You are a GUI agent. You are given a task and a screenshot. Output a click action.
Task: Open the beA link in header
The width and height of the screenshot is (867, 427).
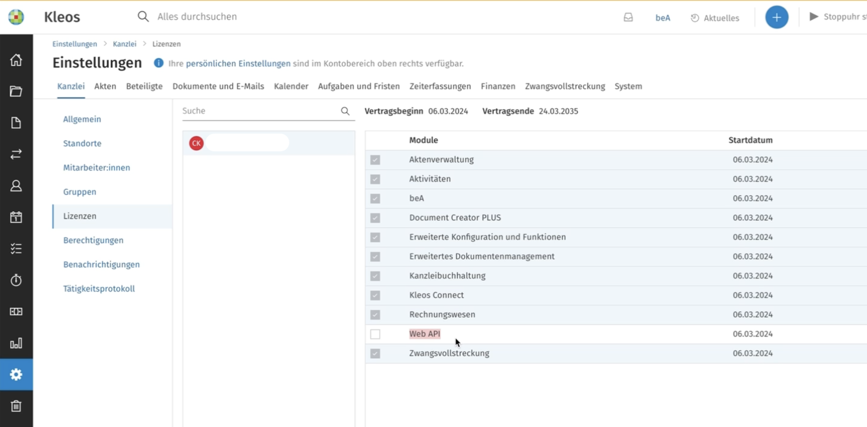tap(663, 18)
